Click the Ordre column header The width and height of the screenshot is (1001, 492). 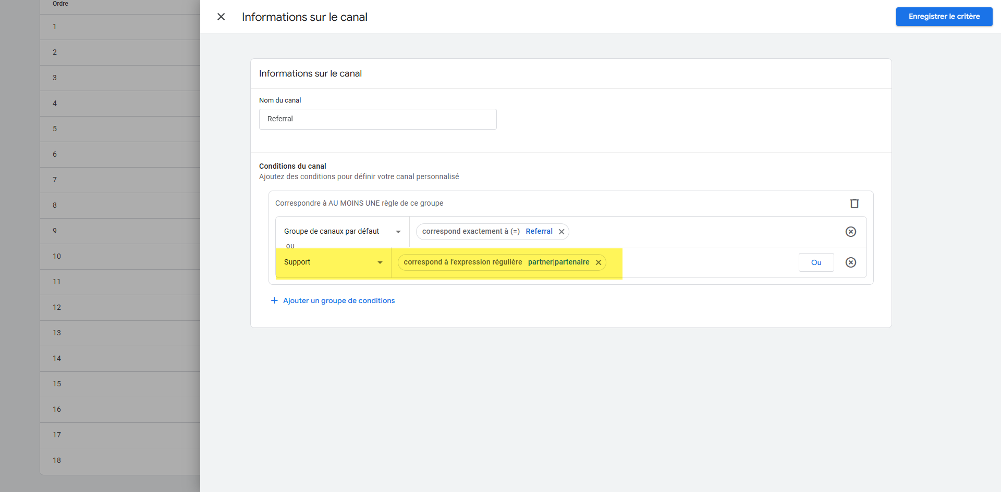[x=60, y=4]
